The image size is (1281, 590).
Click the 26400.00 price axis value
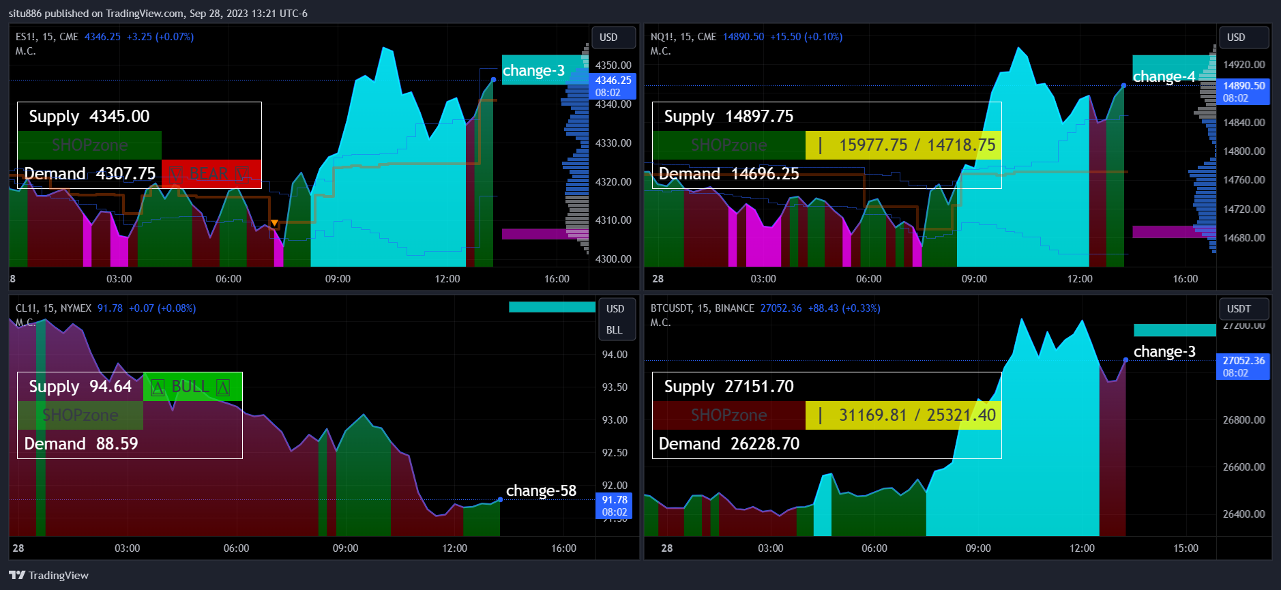(1243, 514)
